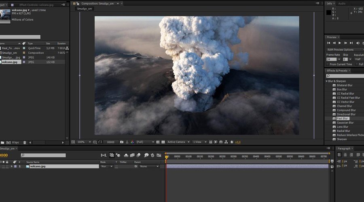Play the composition from the Preview panel
364x202 pixels.
(x=340, y=43)
